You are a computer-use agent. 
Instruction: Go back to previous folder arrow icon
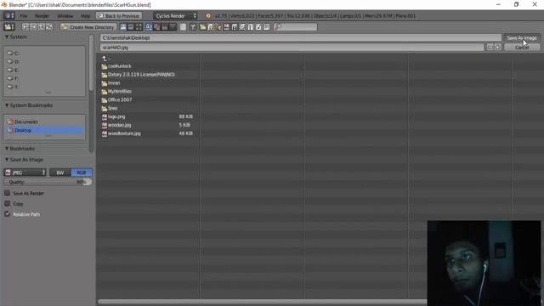click(25, 27)
